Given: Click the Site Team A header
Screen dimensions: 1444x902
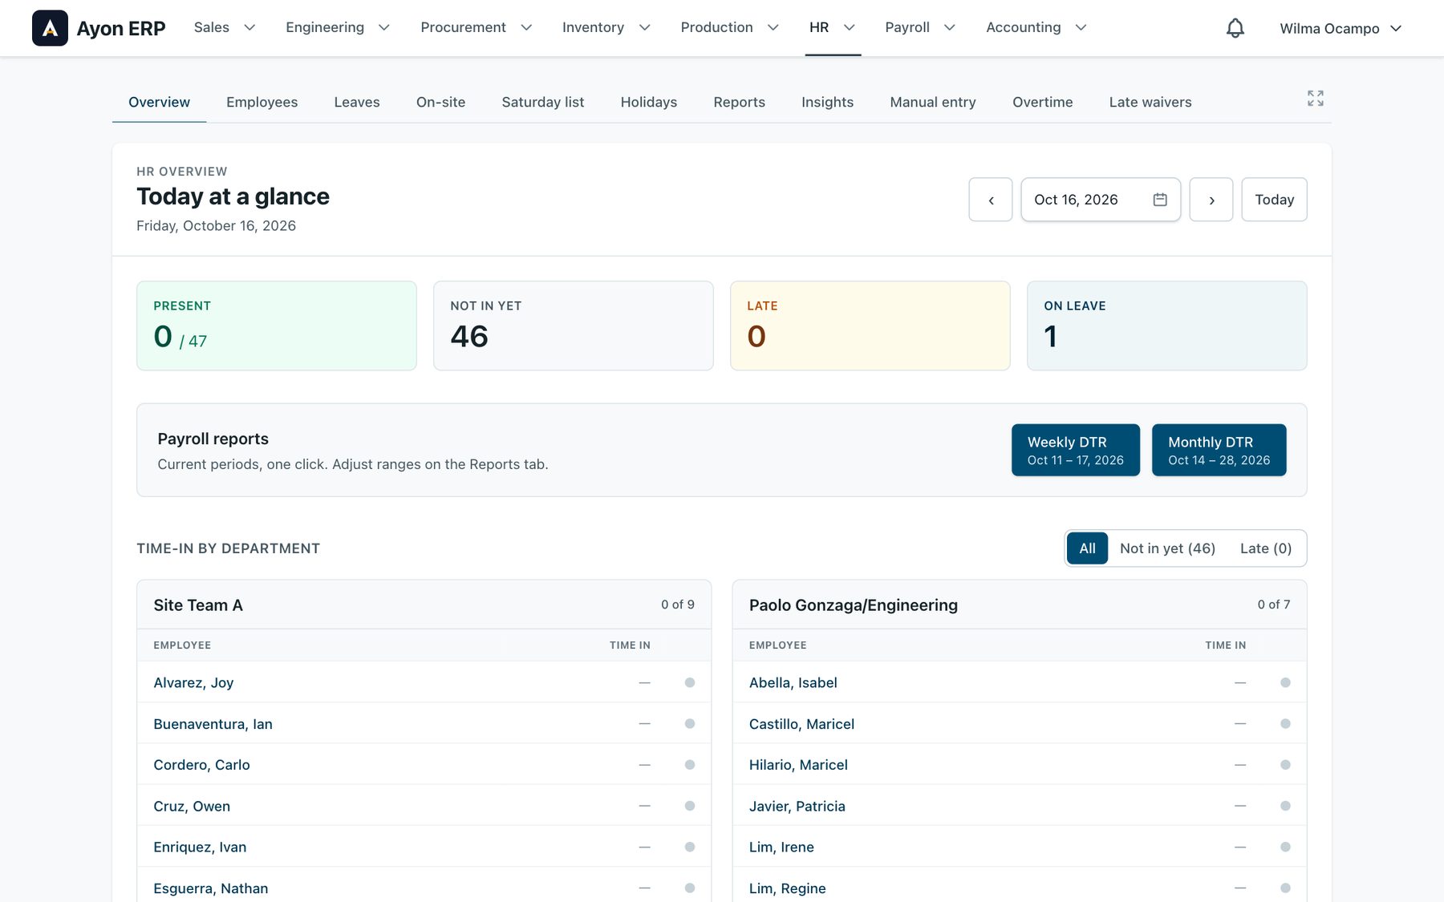Looking at the screenshot, I should pyautogui.click(x=424, y=605).
